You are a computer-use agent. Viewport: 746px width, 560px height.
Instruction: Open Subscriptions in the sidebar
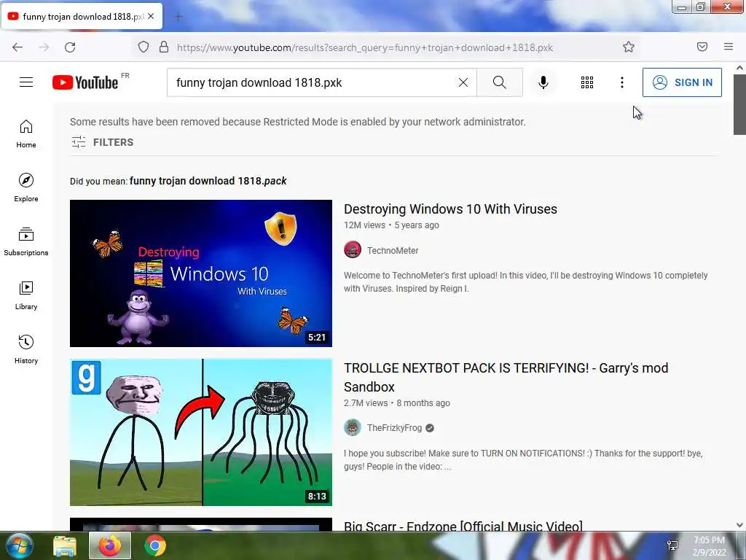click(x=26, y=241)
